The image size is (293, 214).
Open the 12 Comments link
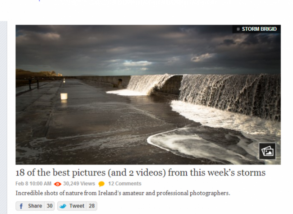click(124, 184)
